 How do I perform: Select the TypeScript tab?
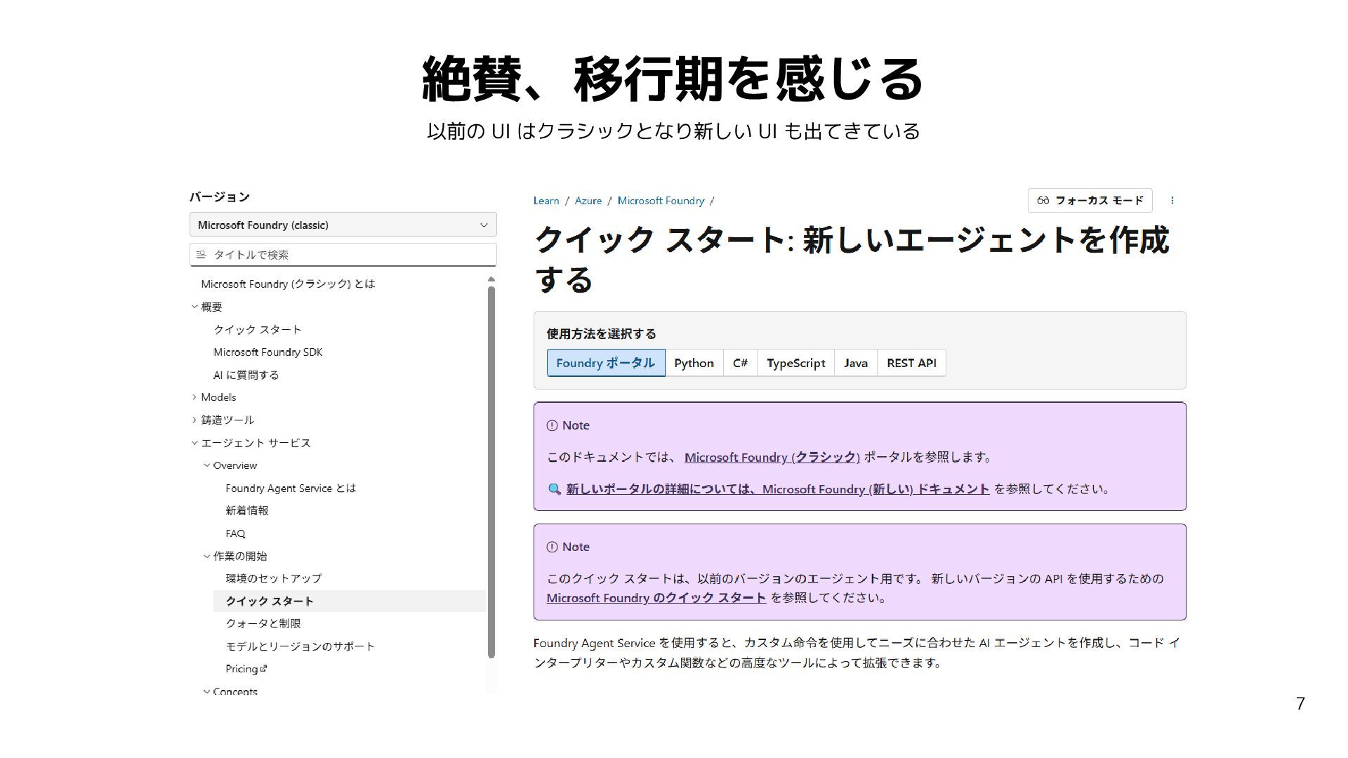(795, 364)
